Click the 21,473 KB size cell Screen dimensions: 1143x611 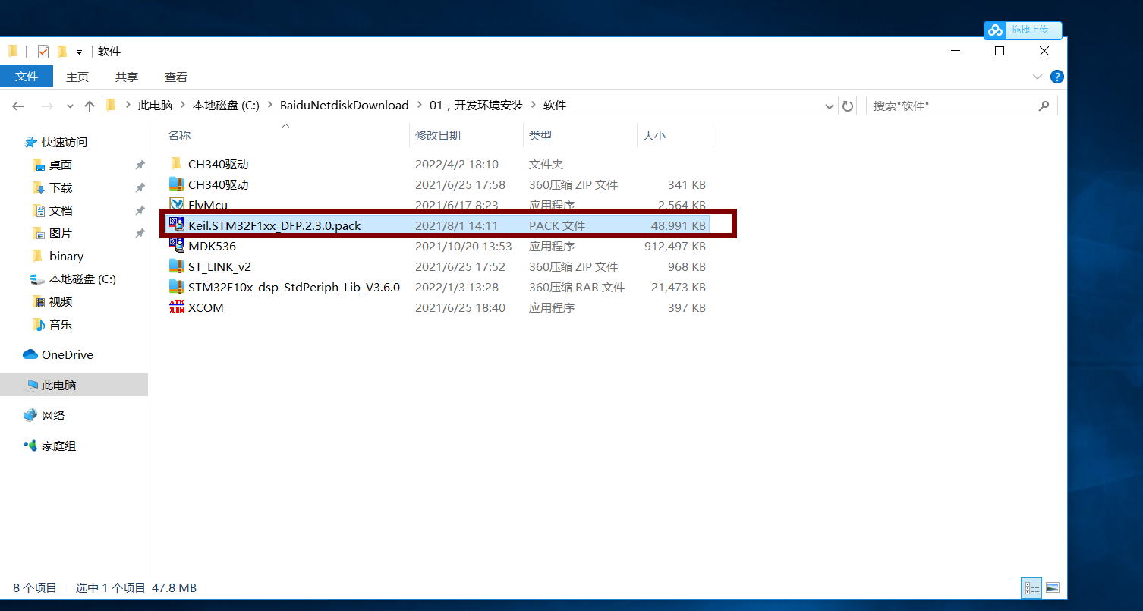[x=679, y=288]
